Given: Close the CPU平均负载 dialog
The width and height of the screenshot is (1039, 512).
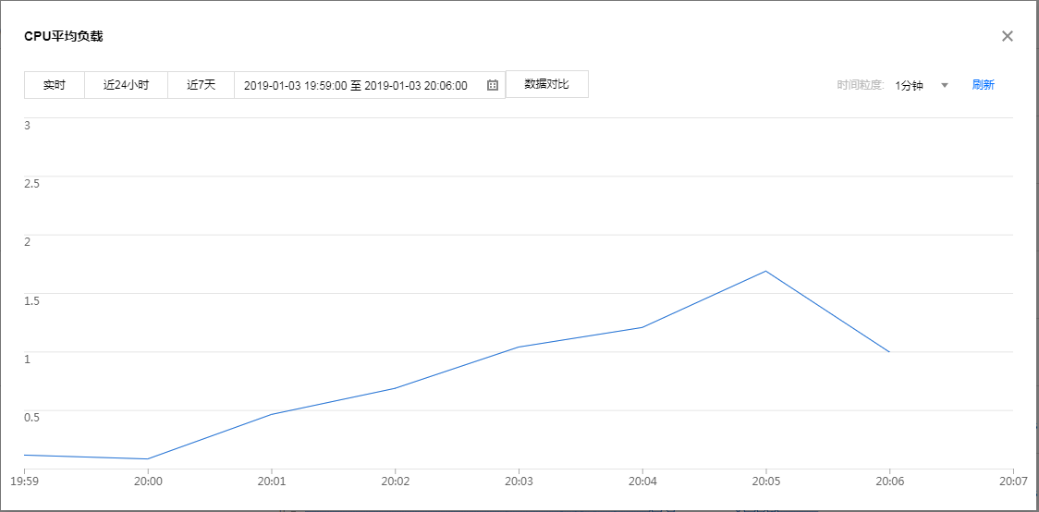Looking at the screenshot, I should click(1008, 36).
